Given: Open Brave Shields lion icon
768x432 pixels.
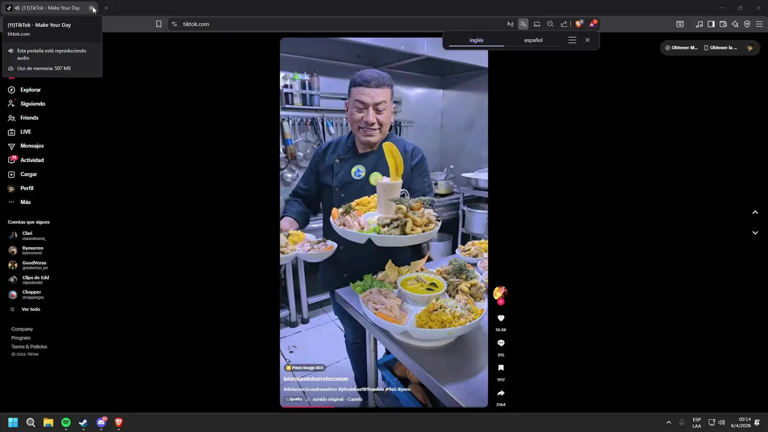Looking at the screenshot, I should (579, 24).
